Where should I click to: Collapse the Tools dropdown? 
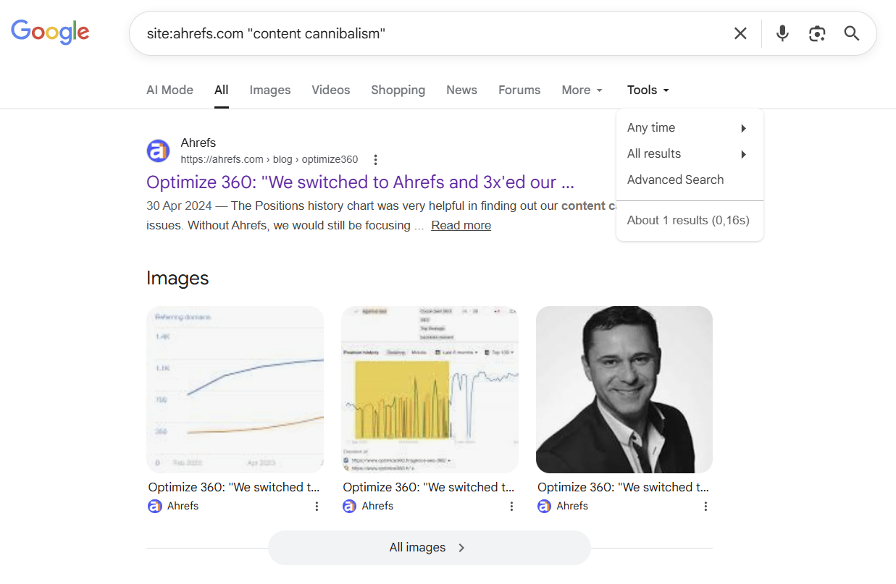pos(648,90)
